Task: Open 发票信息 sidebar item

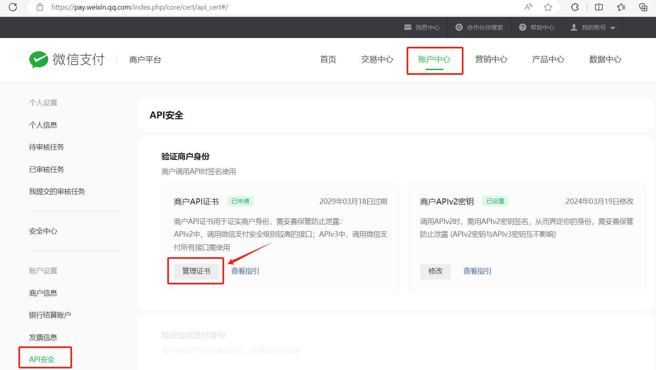Action: tap(43, 338)
